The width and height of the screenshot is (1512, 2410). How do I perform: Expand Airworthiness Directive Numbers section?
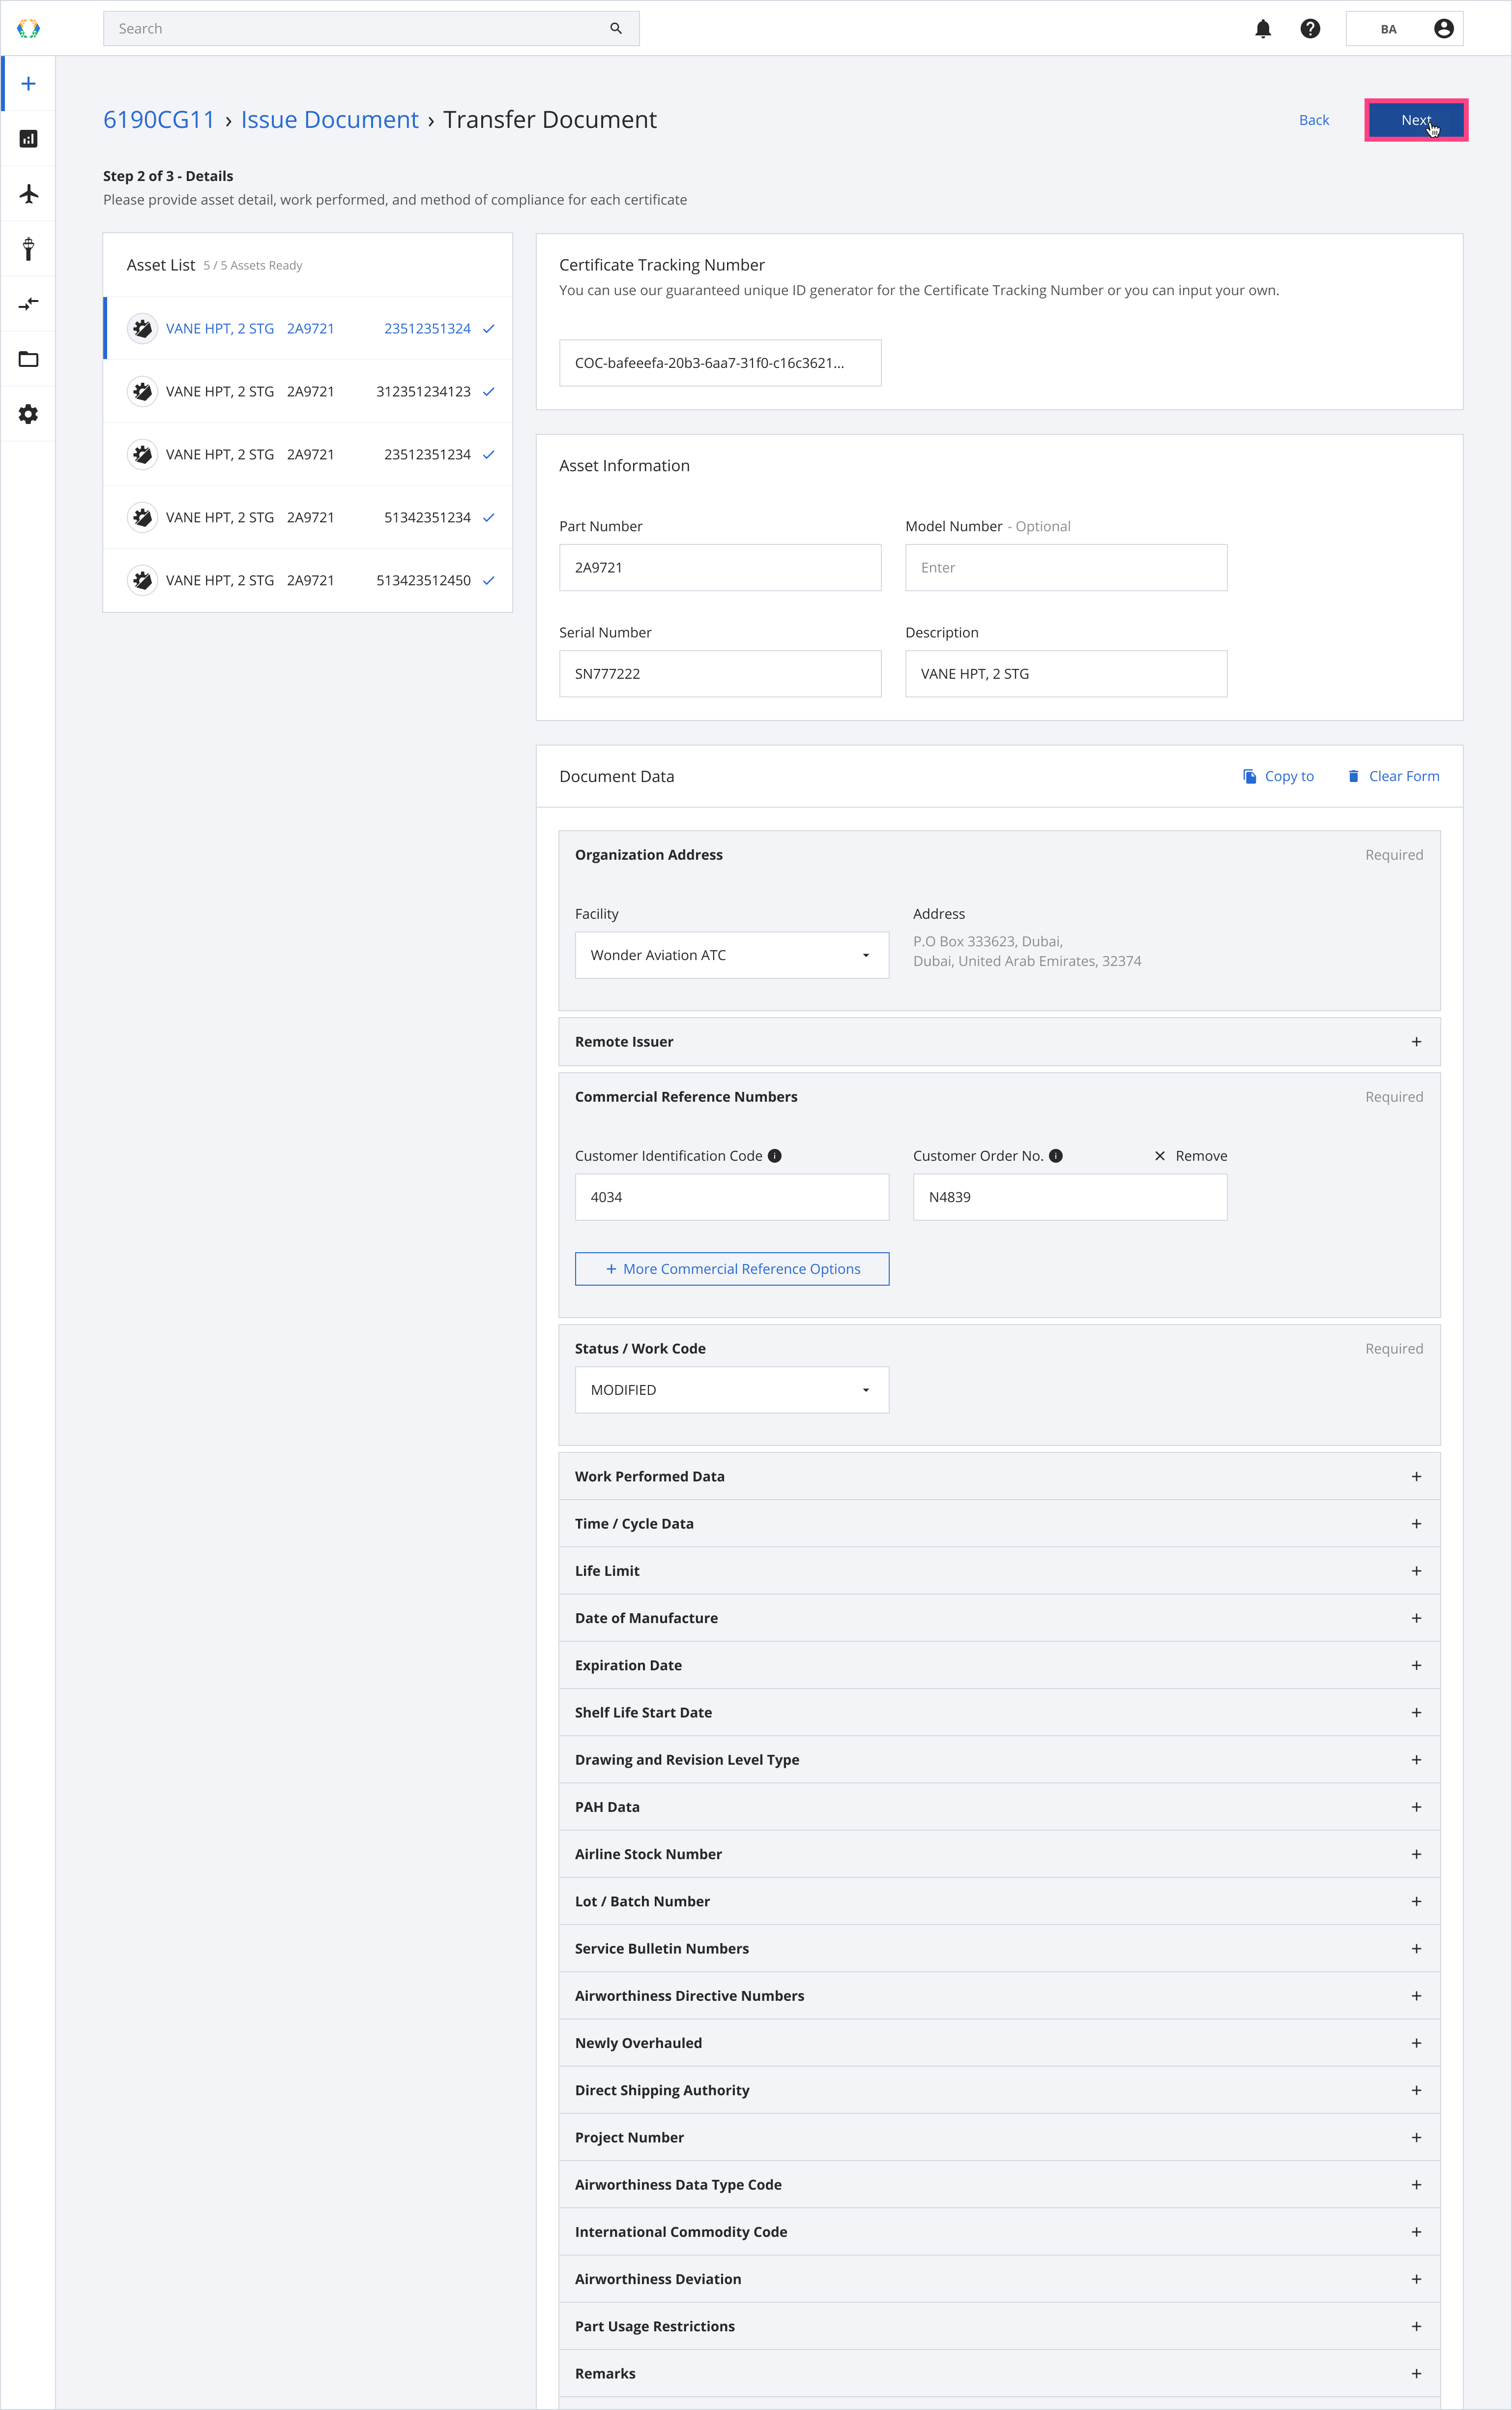tap(999, 1996)
